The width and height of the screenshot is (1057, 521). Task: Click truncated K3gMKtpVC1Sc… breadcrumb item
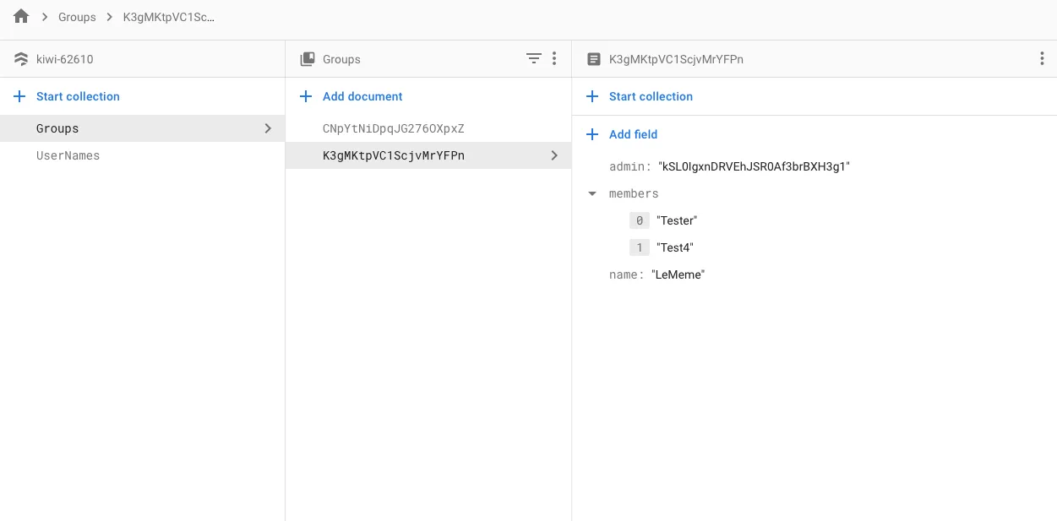pyautogui.click(x=169, y=17)
